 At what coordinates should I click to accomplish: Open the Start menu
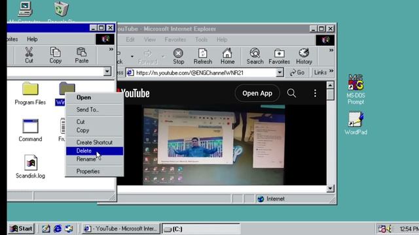[x=21, y=228]
